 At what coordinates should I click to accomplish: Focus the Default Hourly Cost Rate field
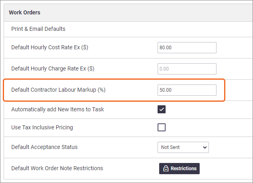[x=187, y=48]
